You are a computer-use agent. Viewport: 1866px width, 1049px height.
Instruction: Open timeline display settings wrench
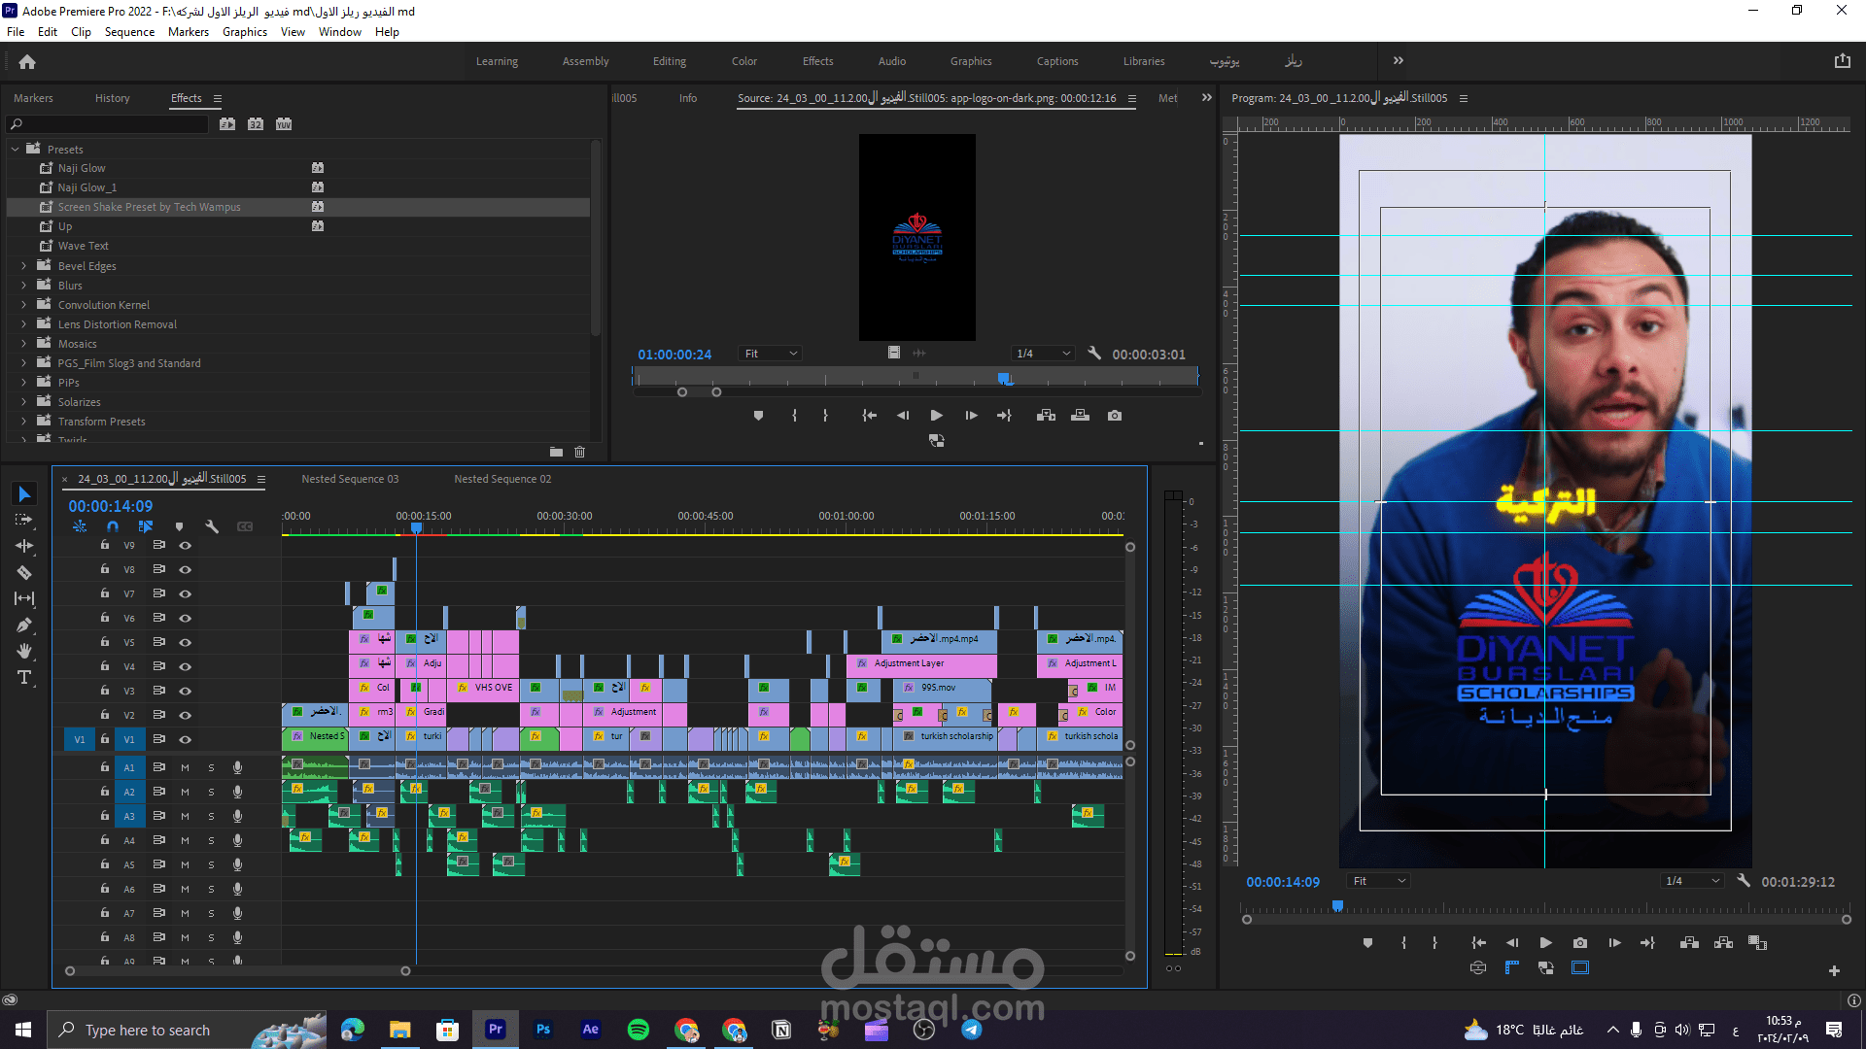pyautogui.click(x=212, y=526)
